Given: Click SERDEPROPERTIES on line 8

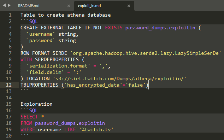Looking at the screenshot, I should click(57, 59).
